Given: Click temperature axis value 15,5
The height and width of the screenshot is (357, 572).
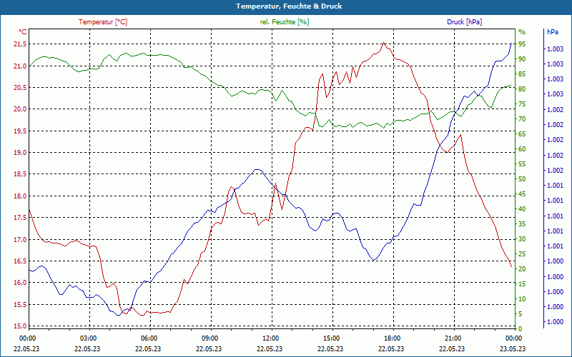Looking at the screenshot, I should (x=21, y=304).
